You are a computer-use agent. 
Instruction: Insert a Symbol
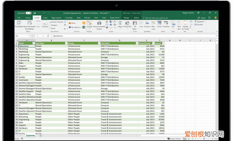199,25
